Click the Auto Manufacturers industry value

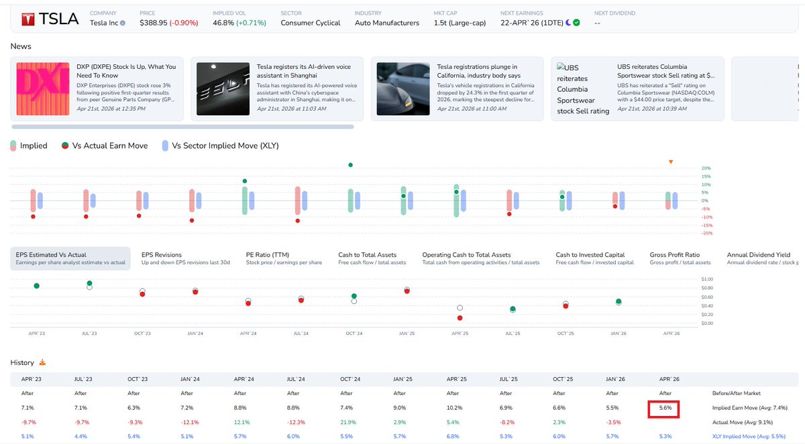pos(386,23)
